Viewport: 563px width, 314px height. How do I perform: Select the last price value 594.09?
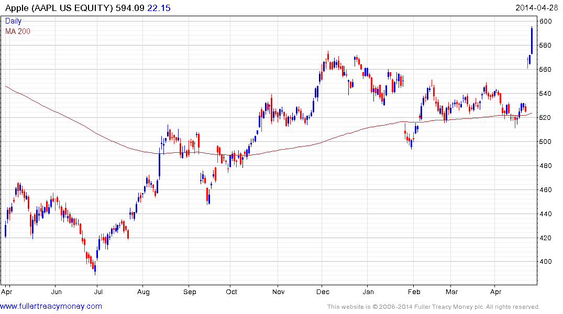point(130,8)
